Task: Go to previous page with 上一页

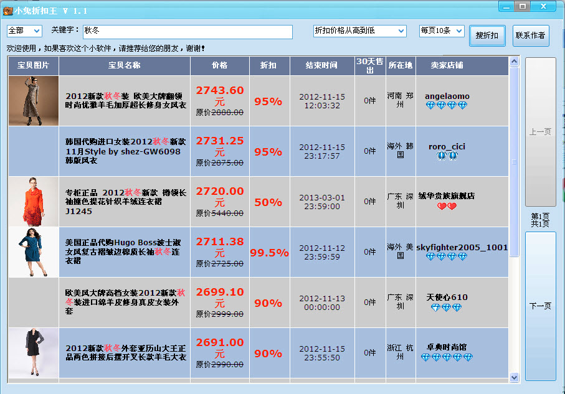Action: 540,132
